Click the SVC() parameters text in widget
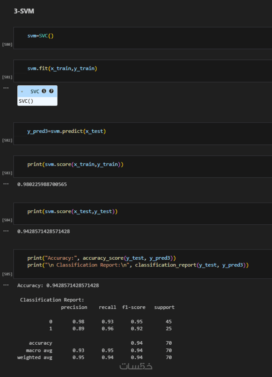 pyautogui.click(x=26, y=101)
